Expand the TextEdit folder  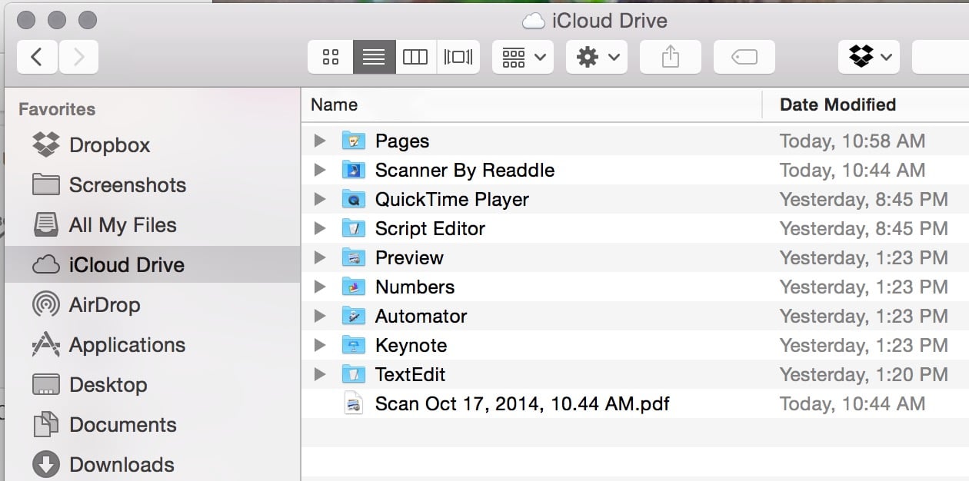(320, 375)
